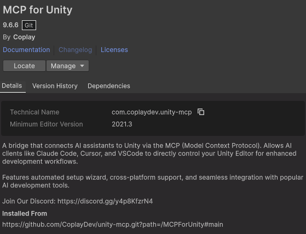Click the Locate button

(24, 66)
